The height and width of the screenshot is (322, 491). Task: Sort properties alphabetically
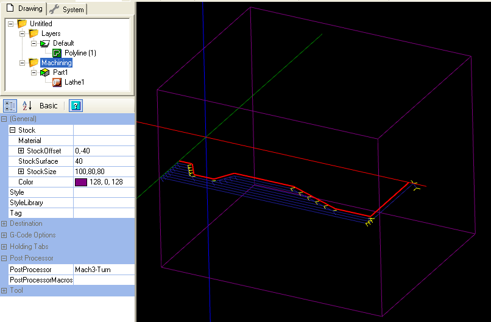pos(27,105)
